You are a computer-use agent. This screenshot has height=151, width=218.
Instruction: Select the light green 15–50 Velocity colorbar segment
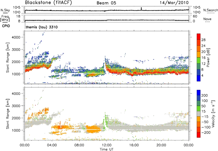click(199, 108)
